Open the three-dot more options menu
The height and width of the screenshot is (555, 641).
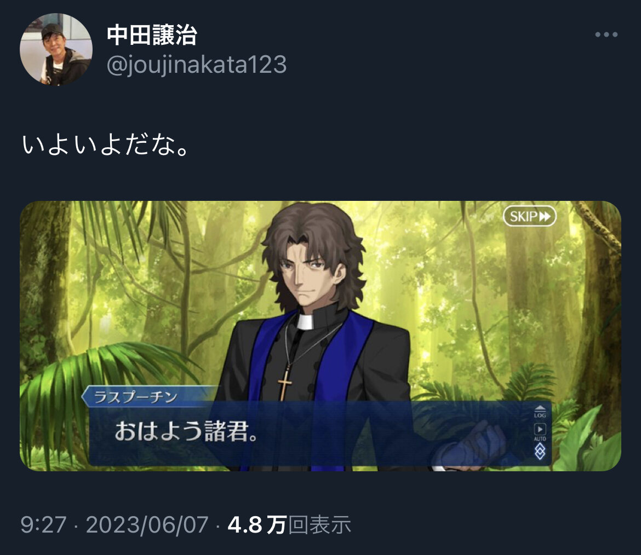pos(606,34)
